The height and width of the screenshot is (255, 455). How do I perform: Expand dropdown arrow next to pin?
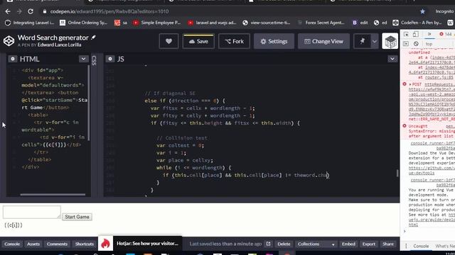[375, 41]
